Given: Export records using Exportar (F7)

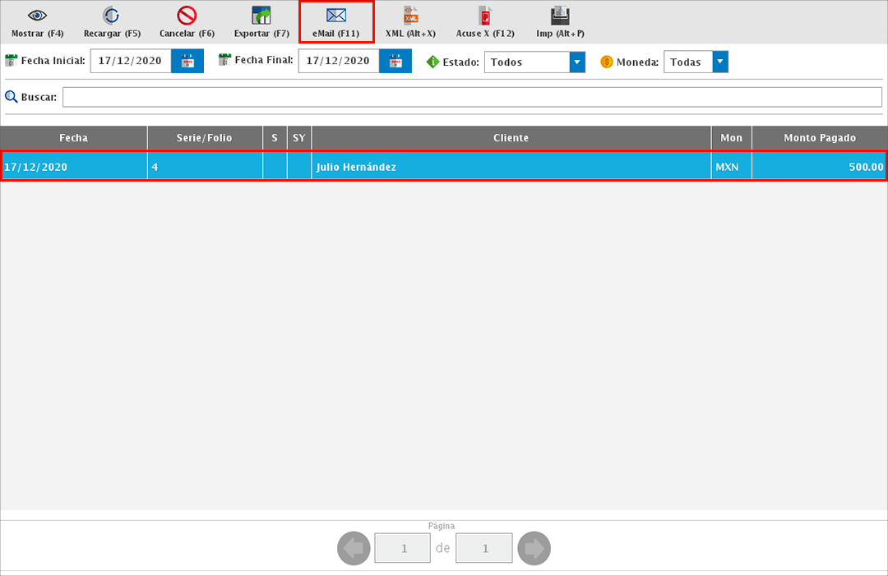Looking at the screenshot, I should point(261,16).
